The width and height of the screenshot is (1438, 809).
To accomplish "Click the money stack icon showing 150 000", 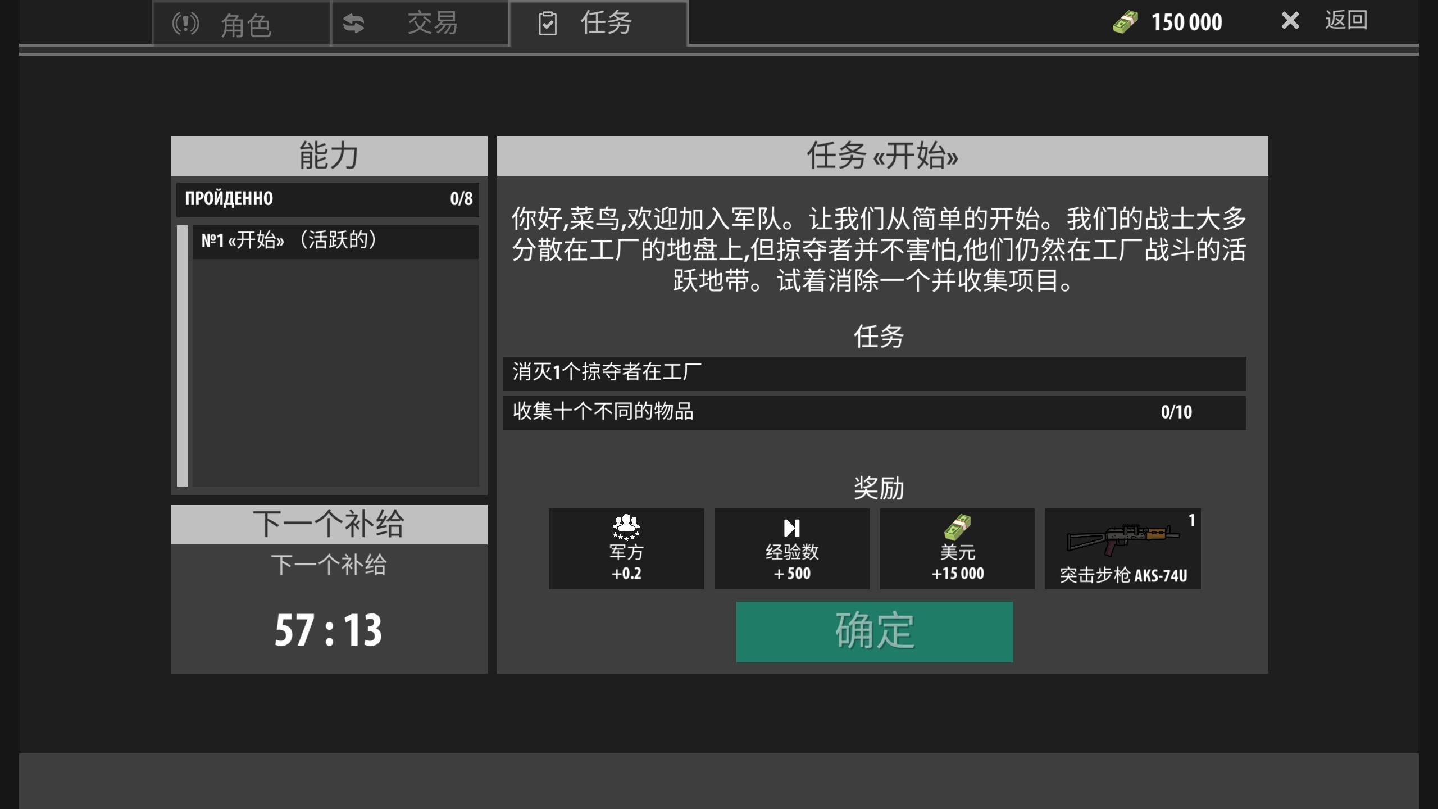I will (x=1127, y=21).
